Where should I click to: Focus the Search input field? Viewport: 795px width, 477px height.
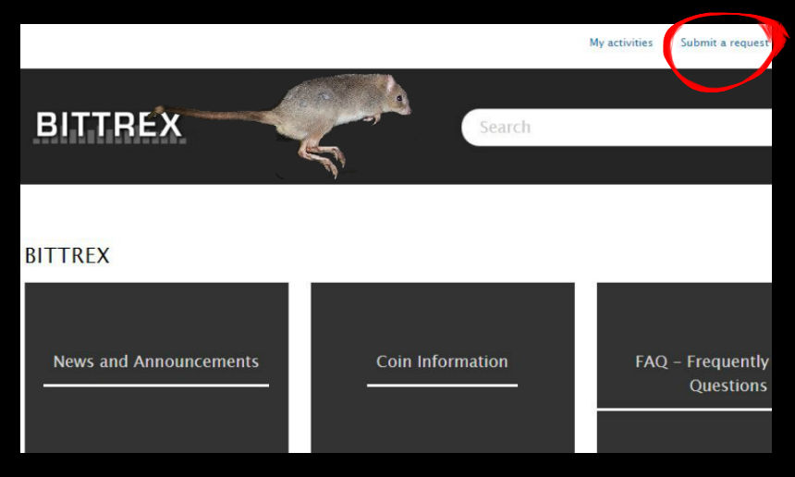click(x=617, y=128)
